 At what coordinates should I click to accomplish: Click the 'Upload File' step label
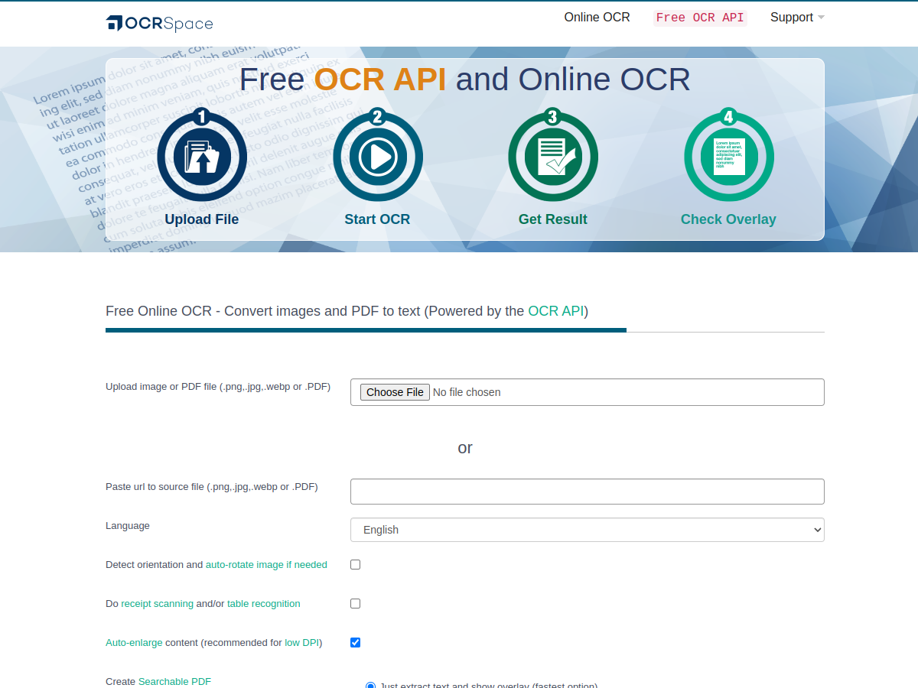coord(202,219)
